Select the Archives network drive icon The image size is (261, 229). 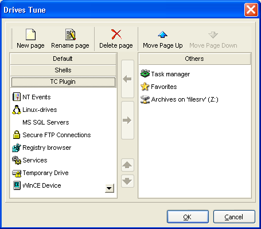145,99
